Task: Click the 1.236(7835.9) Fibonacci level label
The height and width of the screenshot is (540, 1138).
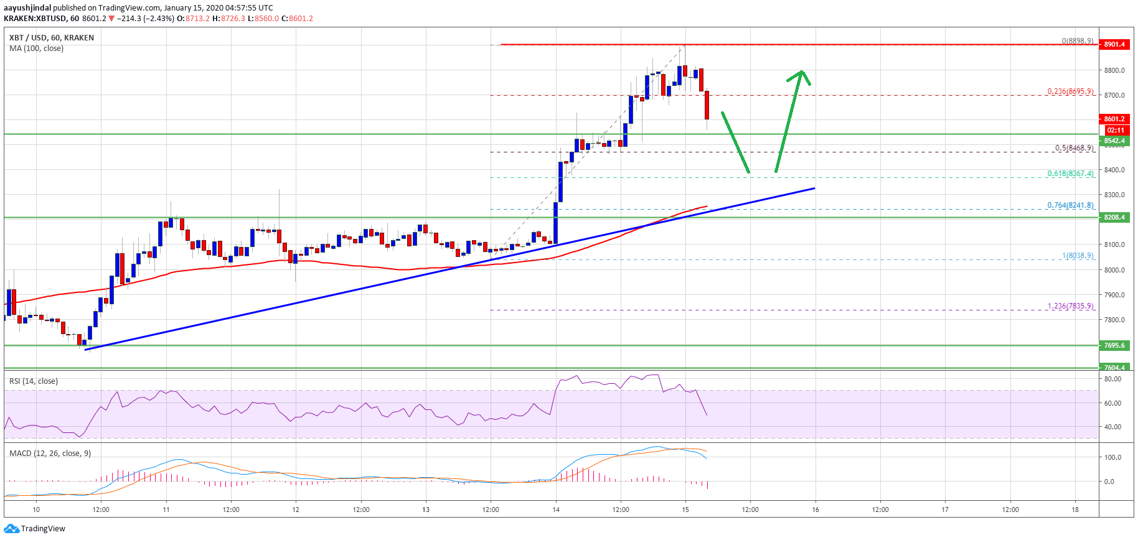Action: 1070,306
